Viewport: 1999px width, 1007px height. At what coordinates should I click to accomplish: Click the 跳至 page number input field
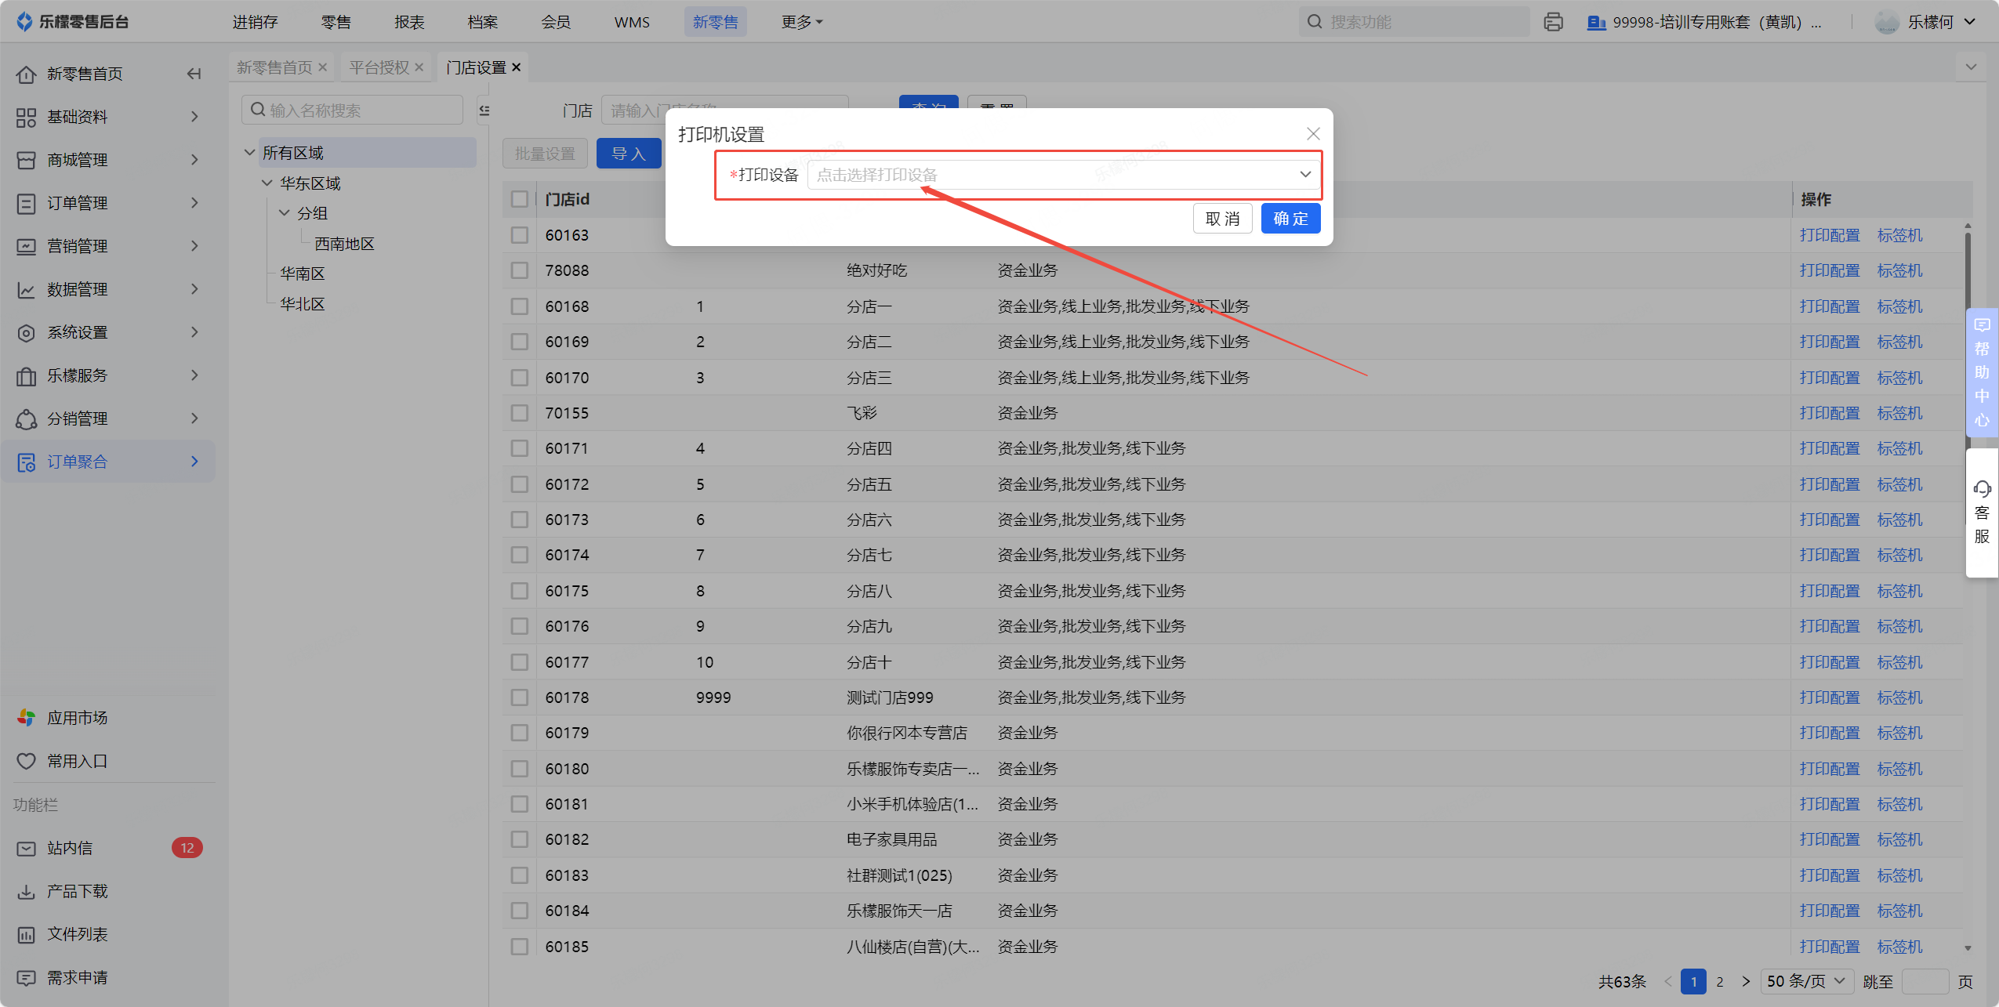point(1925,981)
